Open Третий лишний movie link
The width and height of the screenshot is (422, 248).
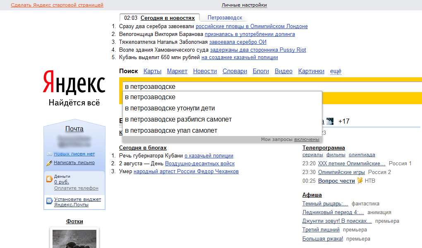[321, 230]
